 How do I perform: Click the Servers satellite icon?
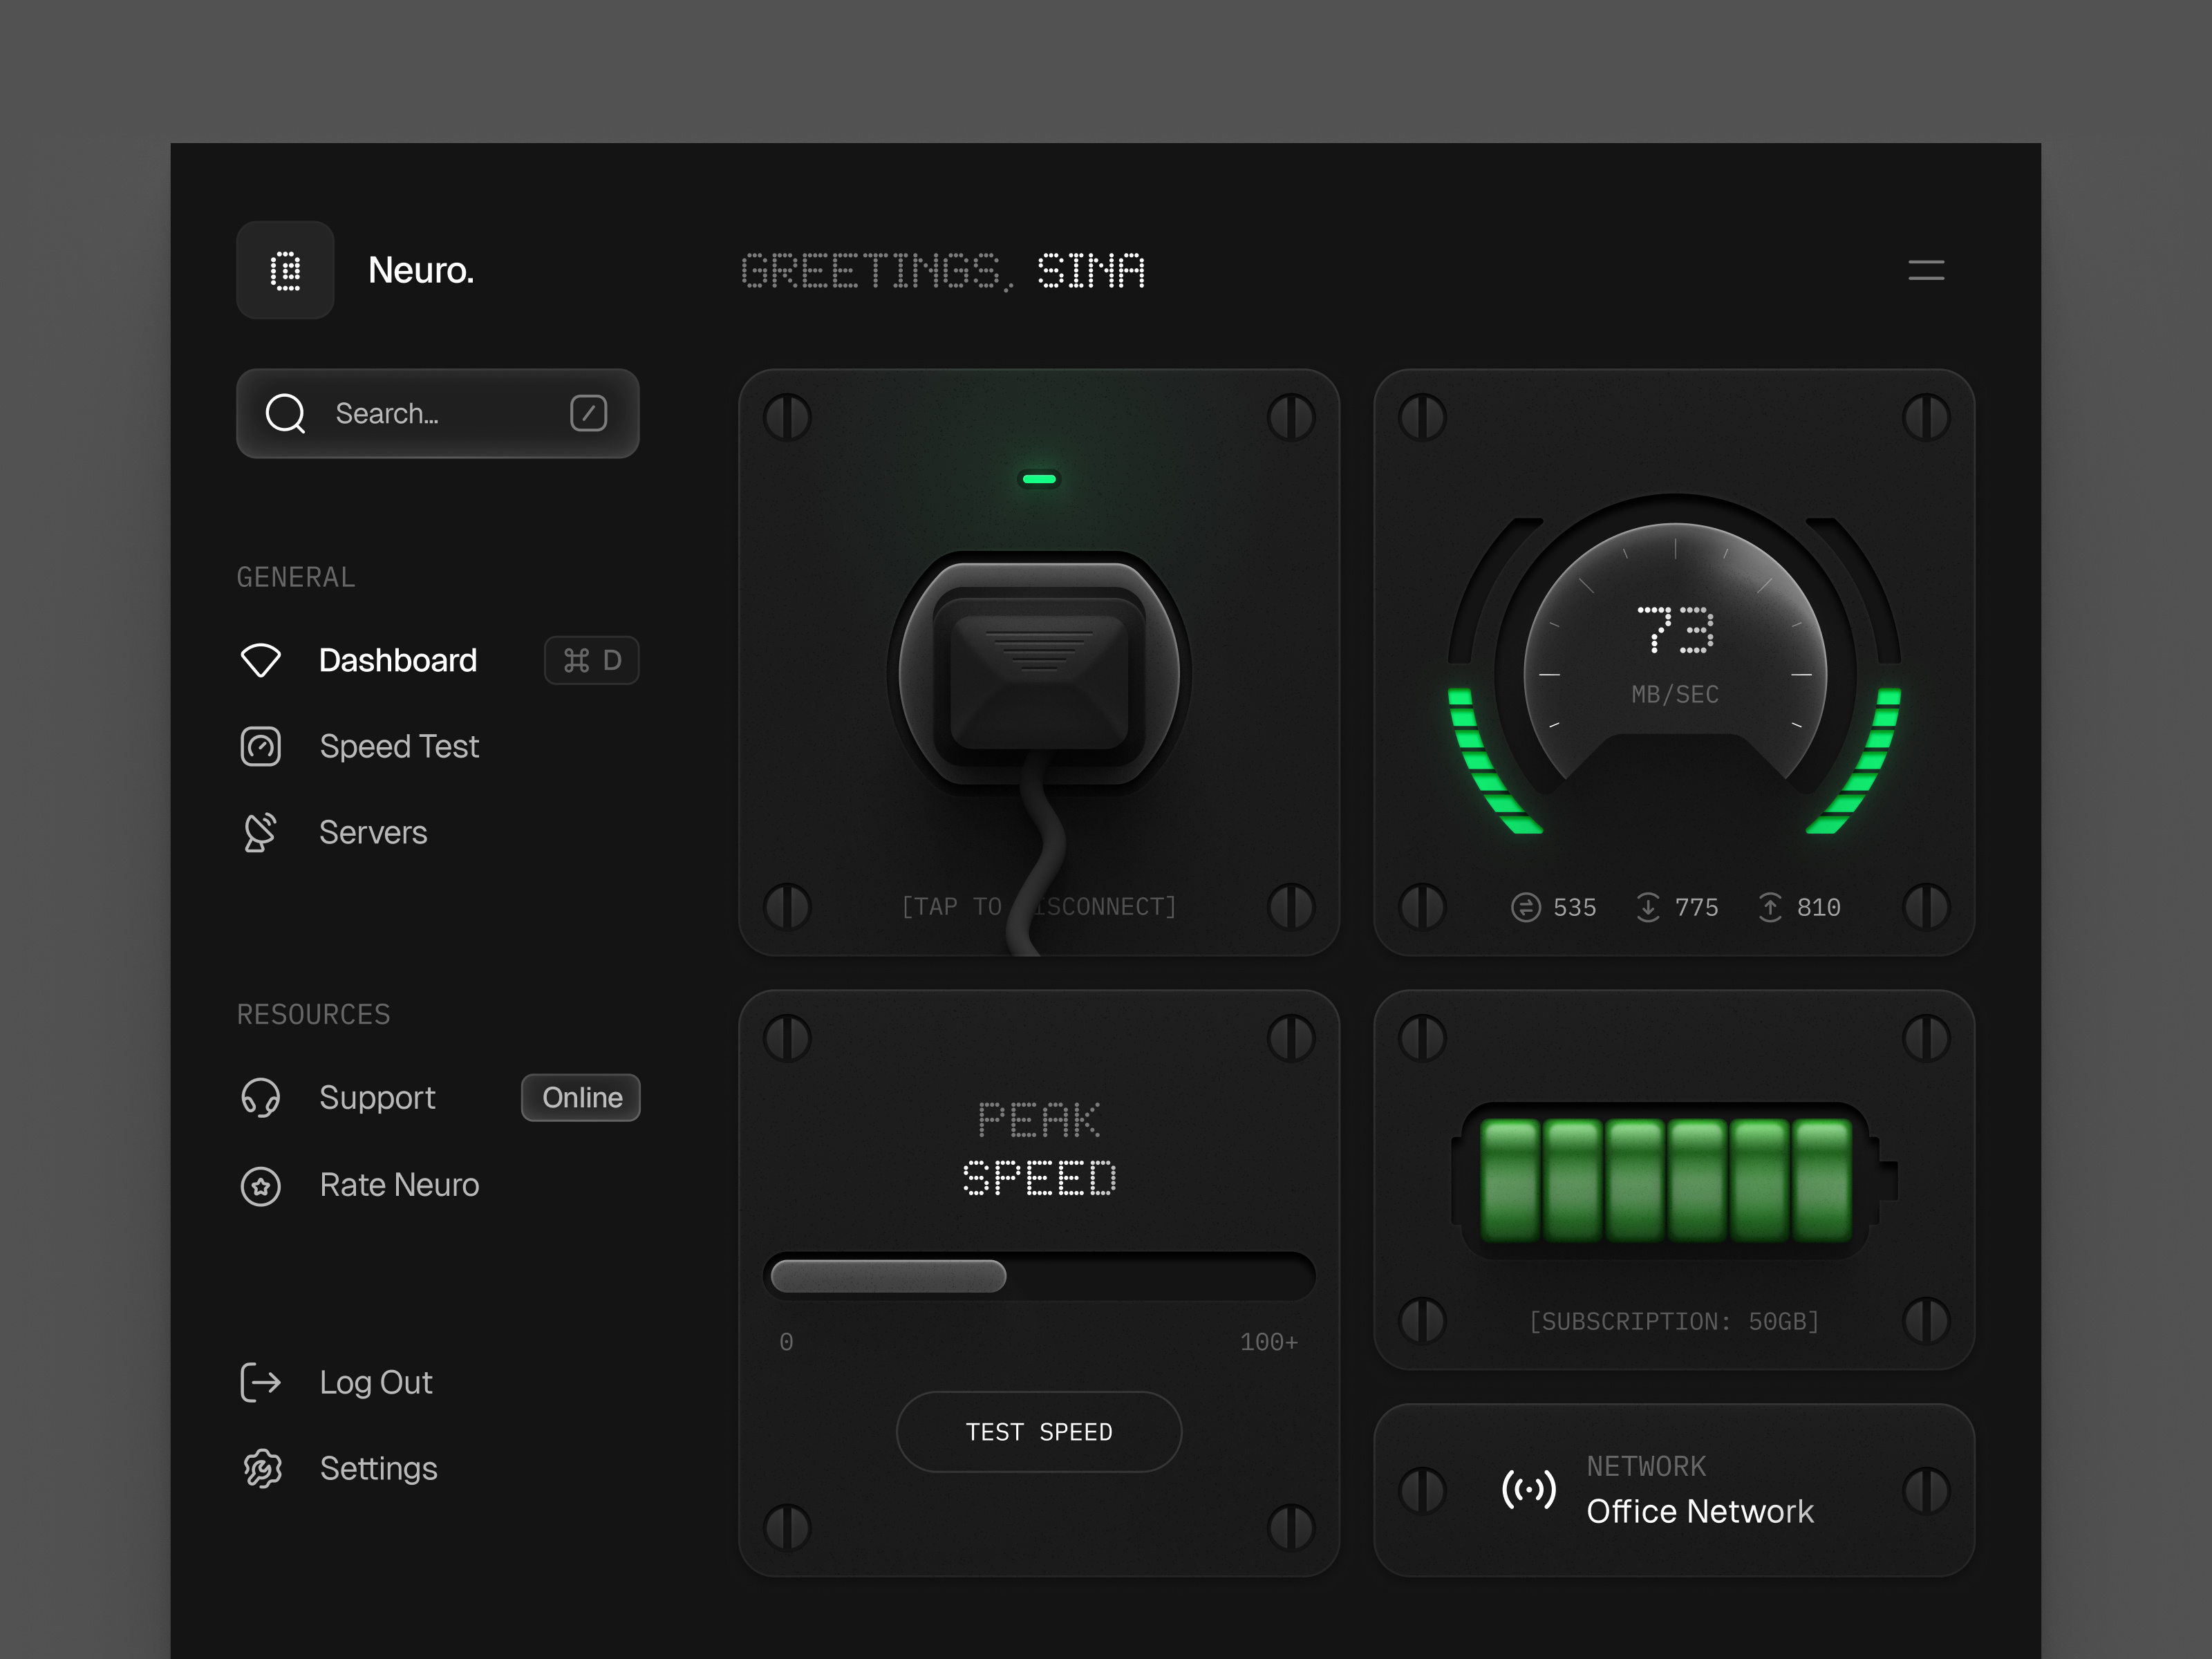(x=261, y=832)
